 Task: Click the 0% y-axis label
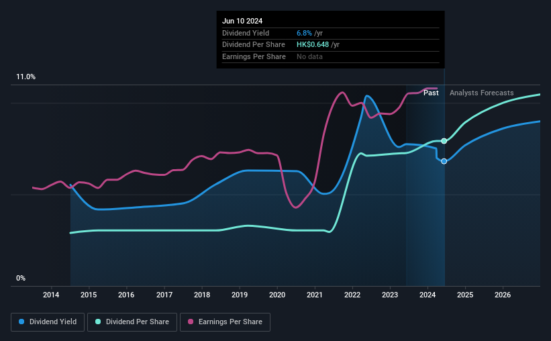[x=21, y=278]
